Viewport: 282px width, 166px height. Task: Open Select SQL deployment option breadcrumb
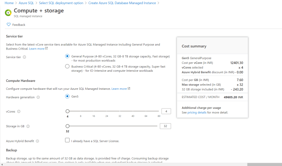pyautogui.click(x=61, y=3)
